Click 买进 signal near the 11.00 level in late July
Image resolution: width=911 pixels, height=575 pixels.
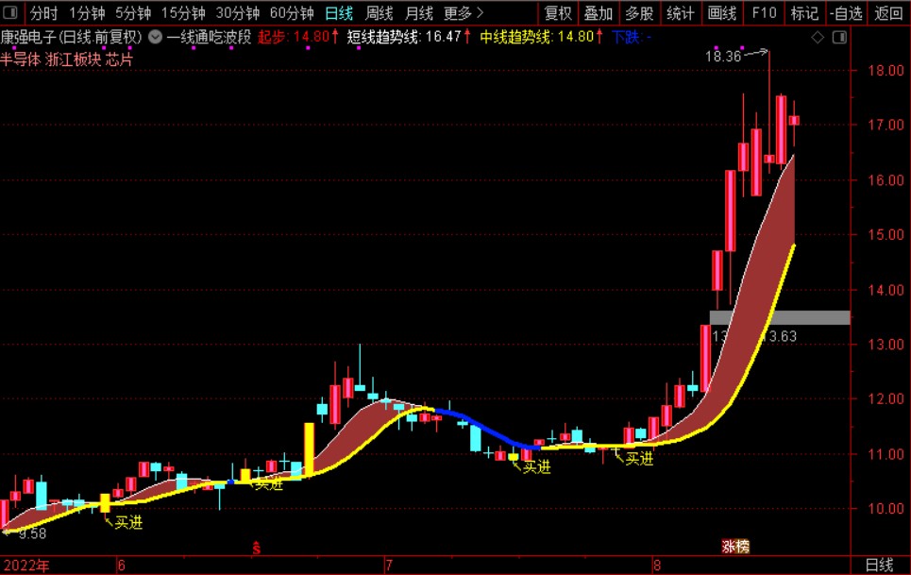(536, 467)
